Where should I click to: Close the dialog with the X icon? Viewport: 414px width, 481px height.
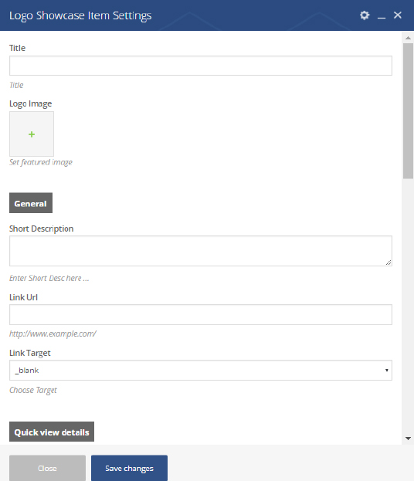398,15
